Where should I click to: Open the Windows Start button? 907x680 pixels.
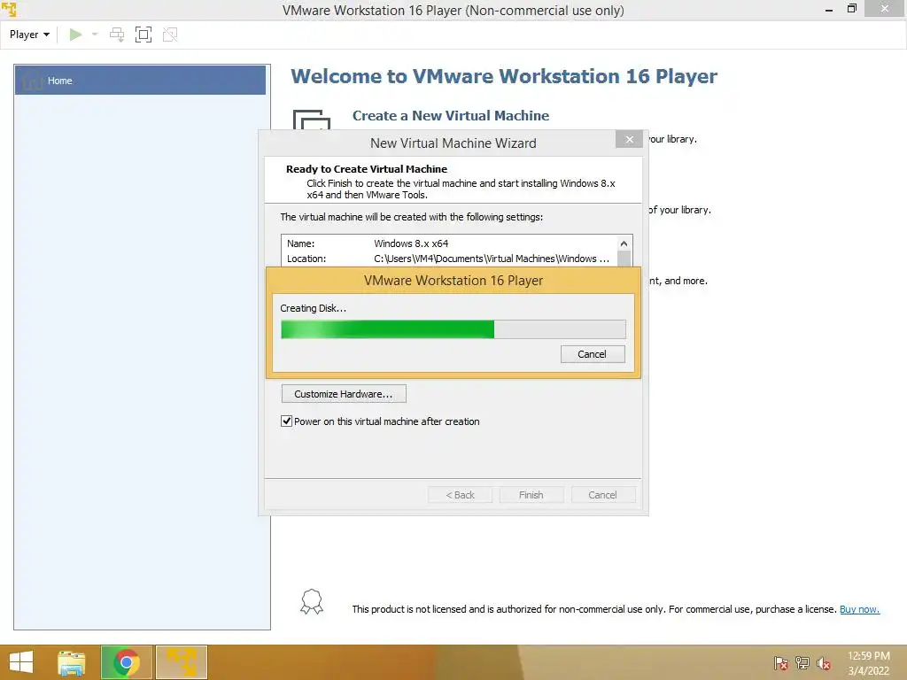click(x=21, y=662)
